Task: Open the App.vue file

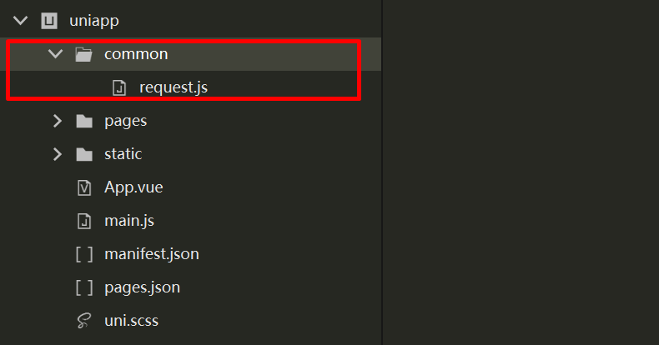Action: 133,187
